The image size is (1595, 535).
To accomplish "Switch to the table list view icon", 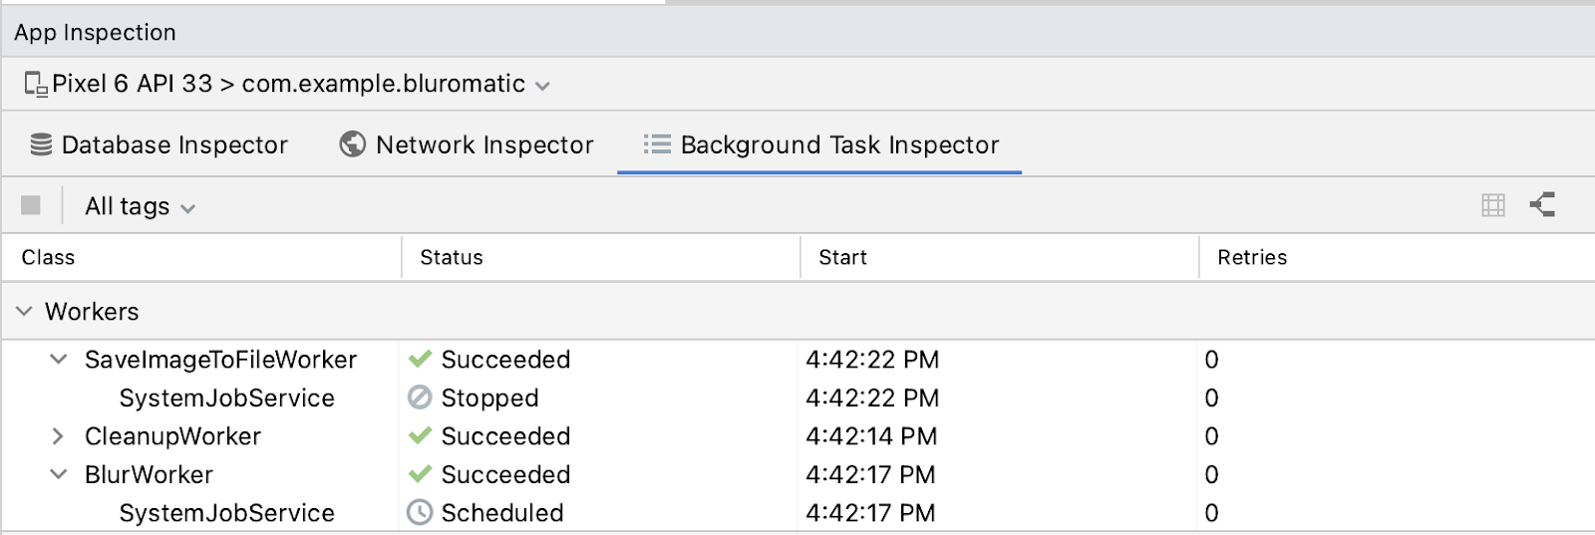I will [x=1492, y=205].
